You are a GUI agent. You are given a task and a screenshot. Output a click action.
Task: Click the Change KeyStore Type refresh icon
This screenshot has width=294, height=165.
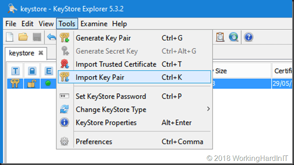[64, 109]
